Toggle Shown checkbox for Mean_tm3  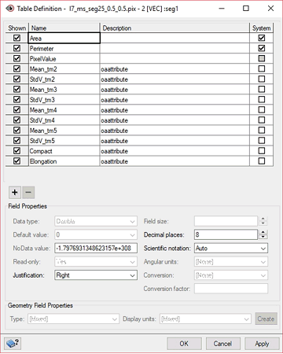[x=17, y=89]
